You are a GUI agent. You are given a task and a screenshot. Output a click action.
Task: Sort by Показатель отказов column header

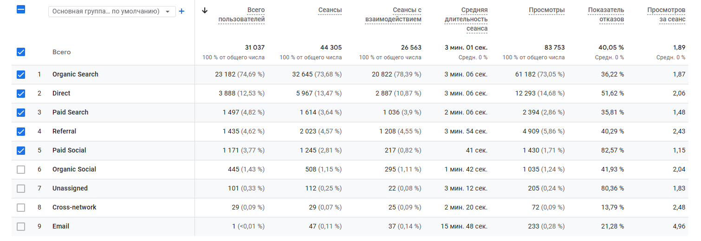coord(606,15)
